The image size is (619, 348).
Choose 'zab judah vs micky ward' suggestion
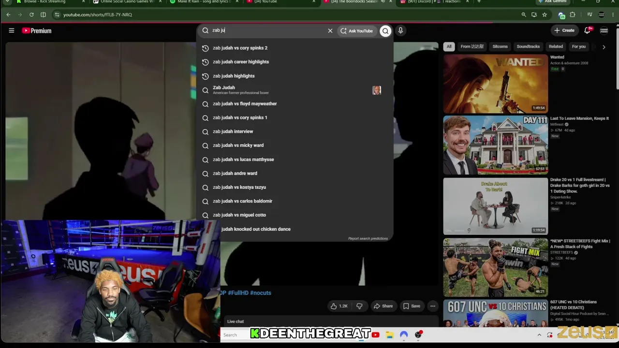295,145
